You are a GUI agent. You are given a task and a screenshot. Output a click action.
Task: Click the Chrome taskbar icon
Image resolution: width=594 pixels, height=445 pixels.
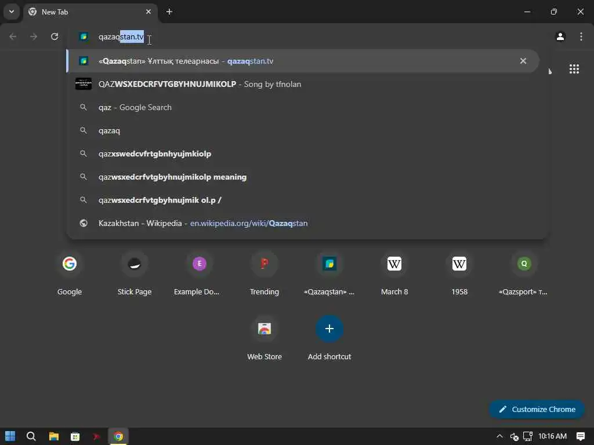click(x=118, y=436)
